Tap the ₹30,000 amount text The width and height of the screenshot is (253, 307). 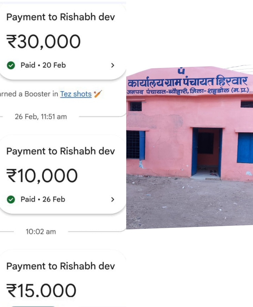[x=44, y=41]
